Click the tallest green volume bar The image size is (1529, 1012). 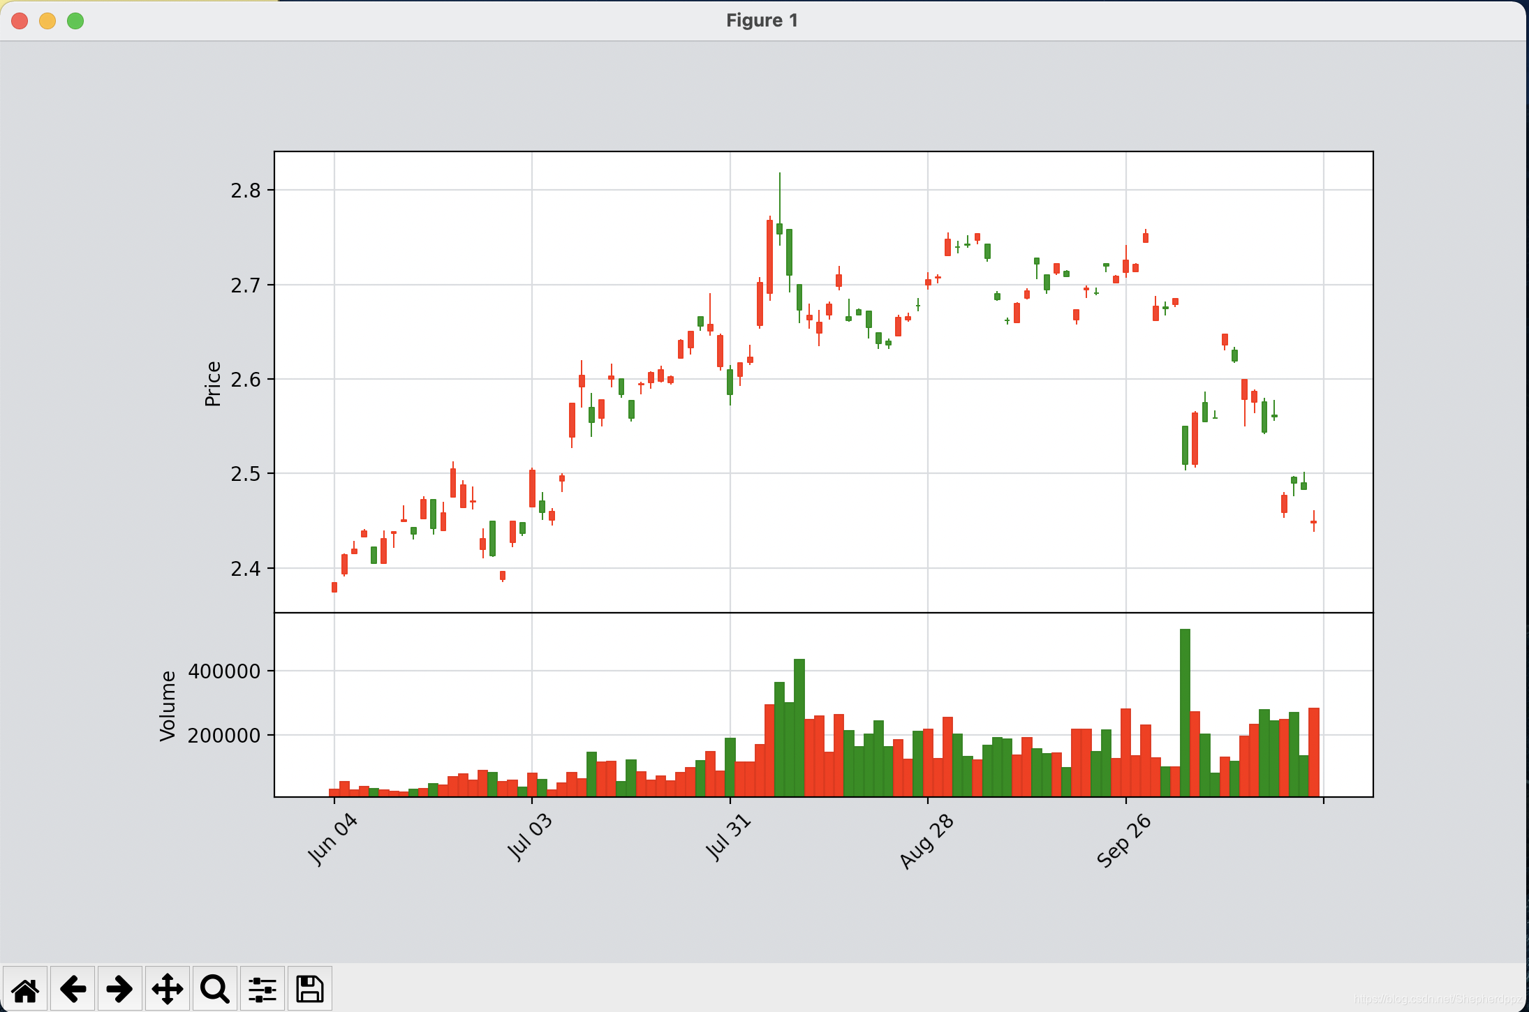[x=1185, y=712]
